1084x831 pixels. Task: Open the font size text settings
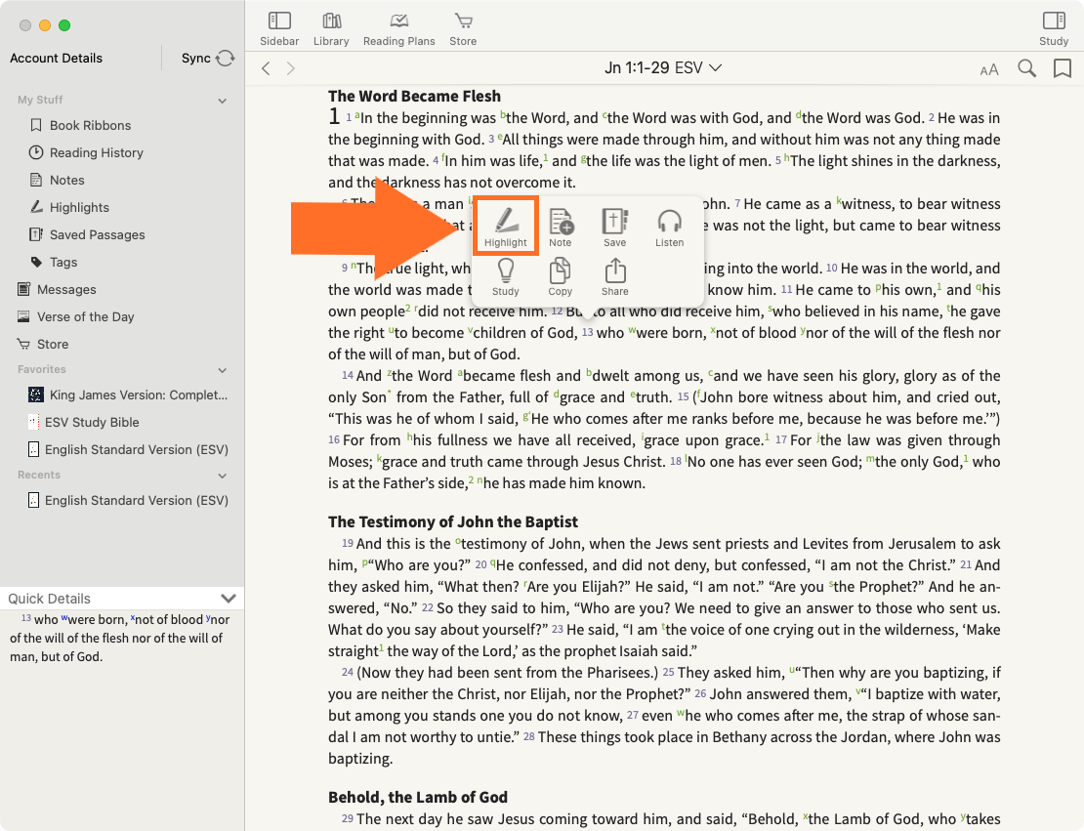[989, 69]
